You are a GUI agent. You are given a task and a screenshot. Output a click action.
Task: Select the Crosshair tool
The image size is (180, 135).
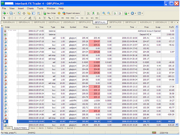(9, 18)
